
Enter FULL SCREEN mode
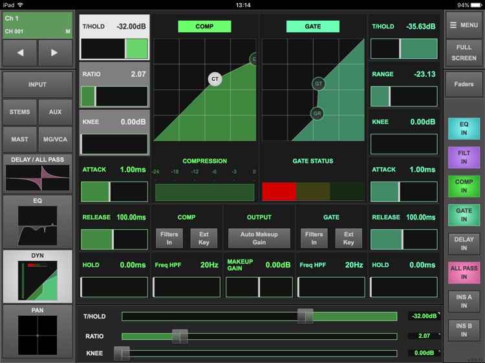point(464,52)
